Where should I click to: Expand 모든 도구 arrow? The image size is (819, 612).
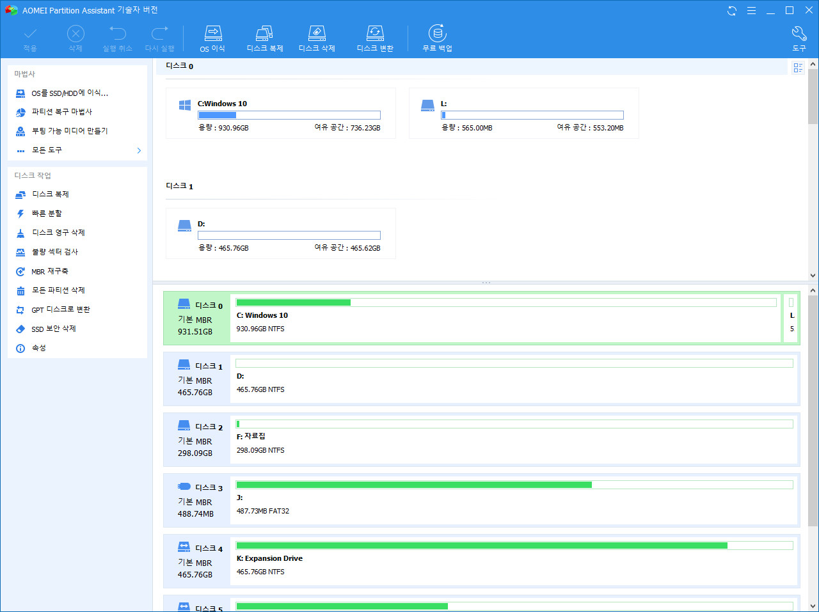point(139,150)
